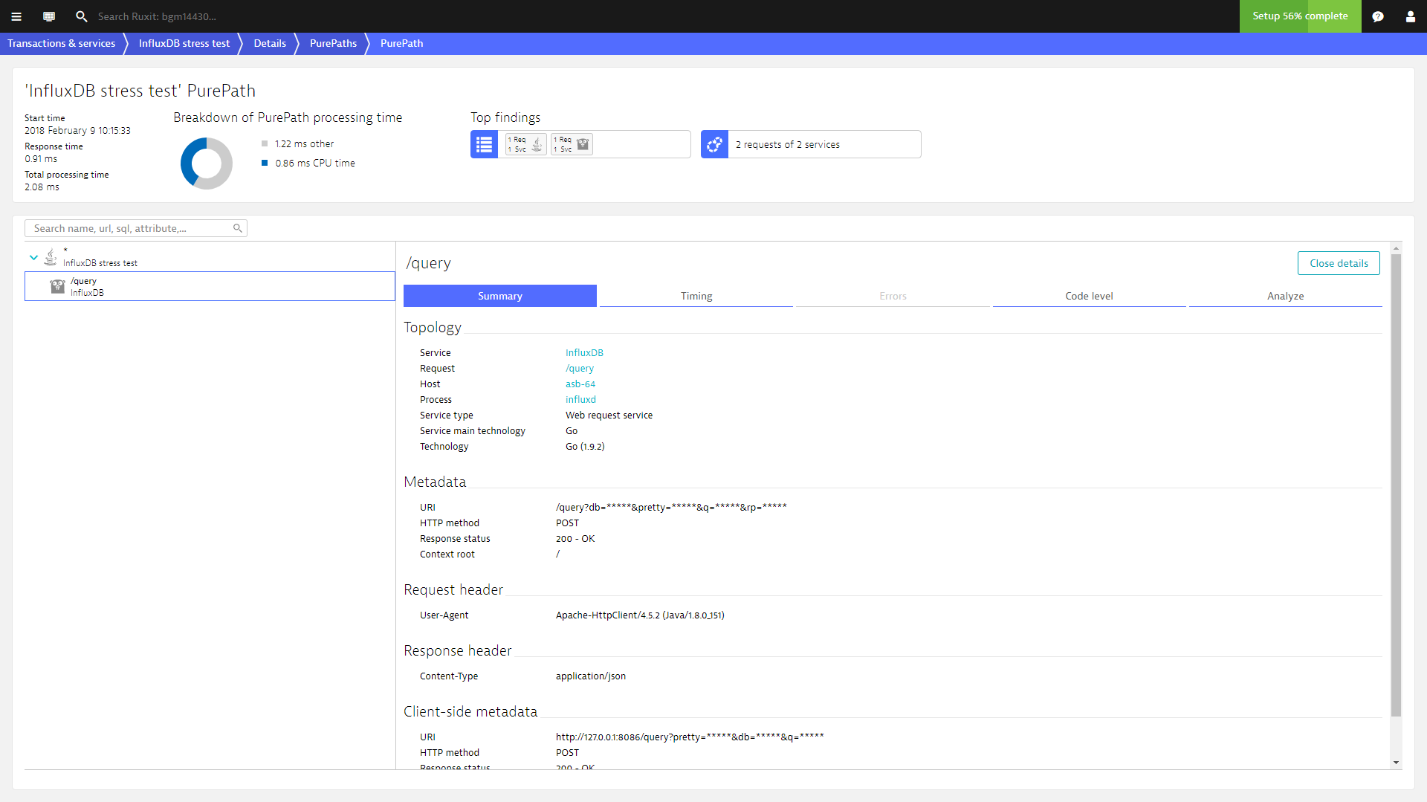Click the gray '1.22 ms other' legend swatch
Image resolution: width=1427 pixels, height=802 pixels.
(x=265, y=143)
